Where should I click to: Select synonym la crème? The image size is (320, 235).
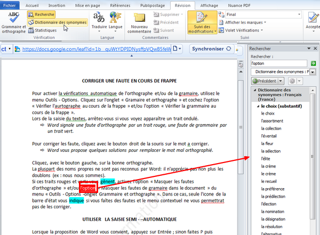pyautogui.click(x=268, y=166)
